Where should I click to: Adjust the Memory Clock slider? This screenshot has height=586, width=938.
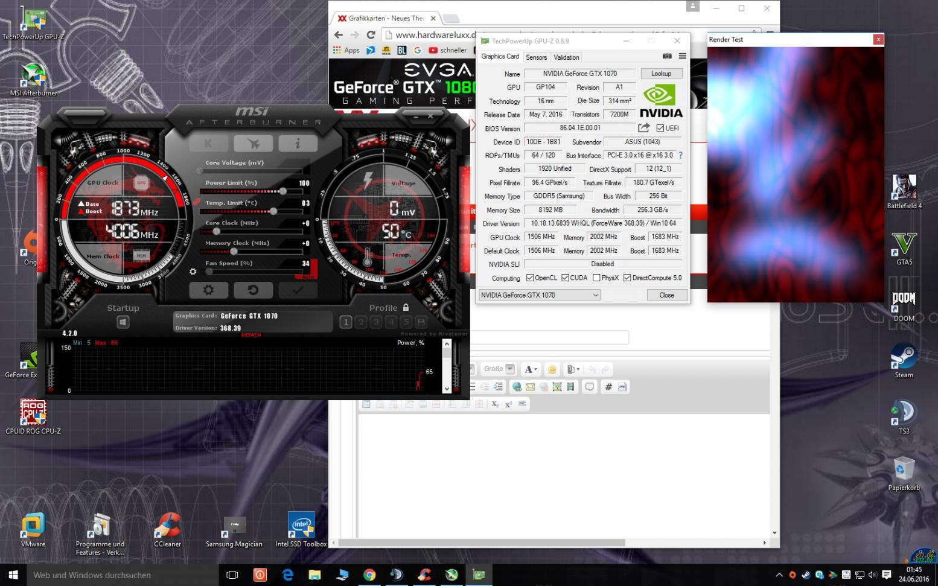tap(252, 252)
